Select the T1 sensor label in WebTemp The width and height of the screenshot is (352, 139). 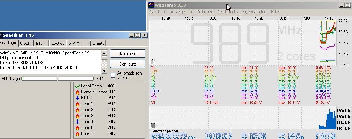(153, 67)
